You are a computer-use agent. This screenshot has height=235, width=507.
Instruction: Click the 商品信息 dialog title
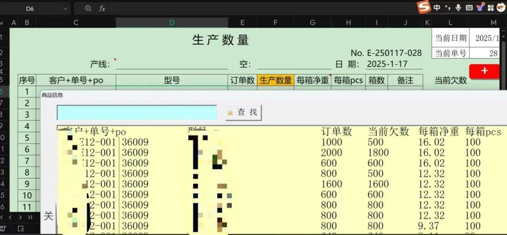(53, 95)
